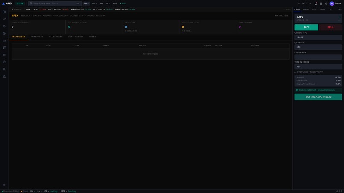Click the Quantity input showing 100
This screenshot has width=344, height=193.
(318, 47)
